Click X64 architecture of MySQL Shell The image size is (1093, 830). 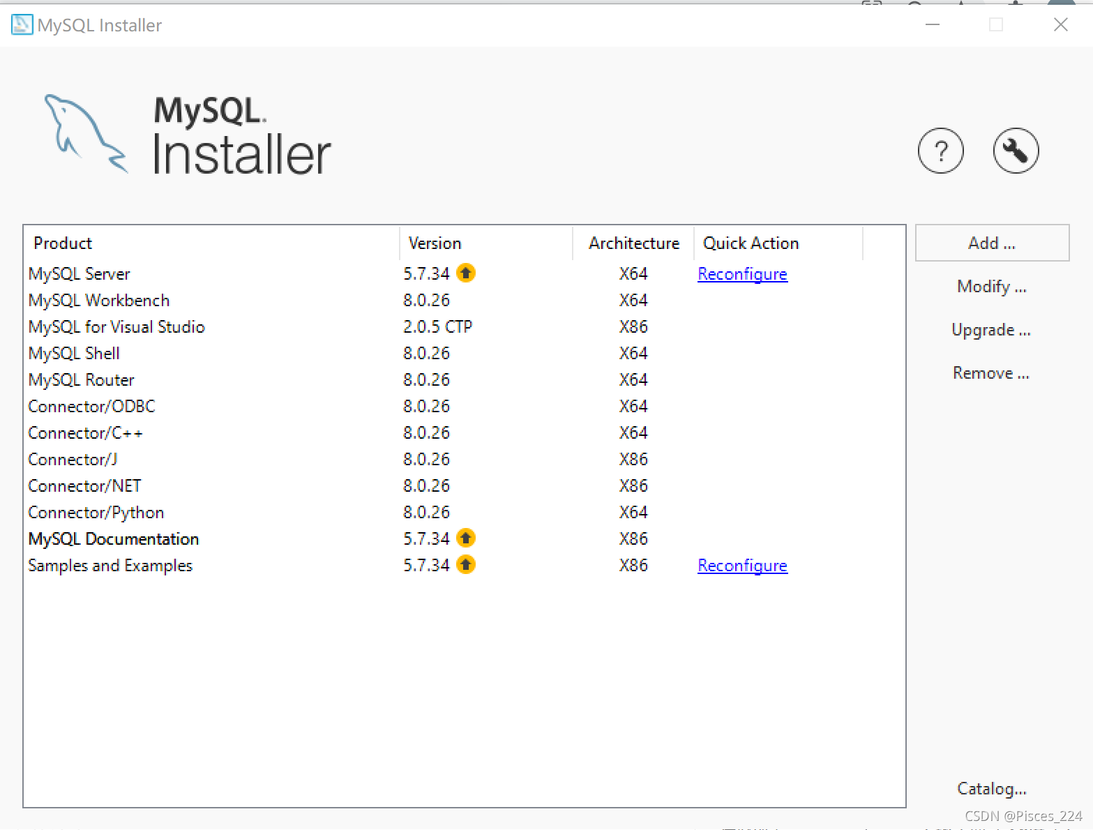[x=633, y=354]
